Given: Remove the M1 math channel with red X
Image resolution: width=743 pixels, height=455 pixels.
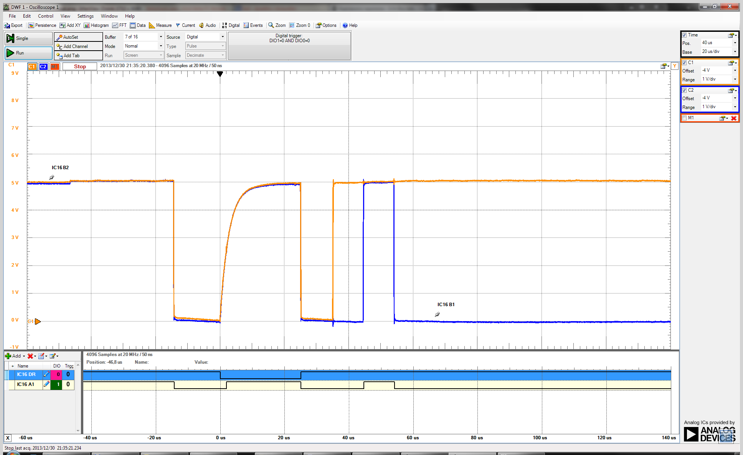Looking at the screenshot, I should pos(733,118).
